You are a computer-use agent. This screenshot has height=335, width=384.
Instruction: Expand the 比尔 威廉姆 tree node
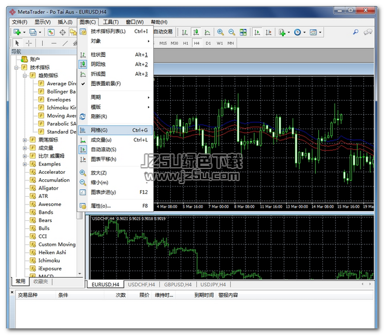click(25, 156)
